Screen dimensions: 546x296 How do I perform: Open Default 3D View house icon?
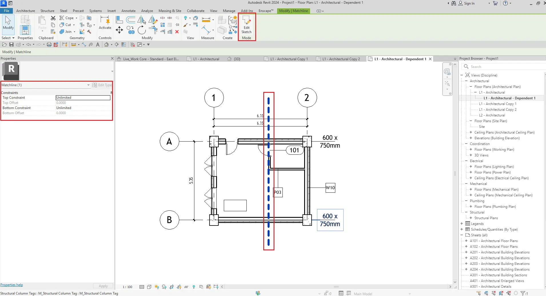pos(106,45)
